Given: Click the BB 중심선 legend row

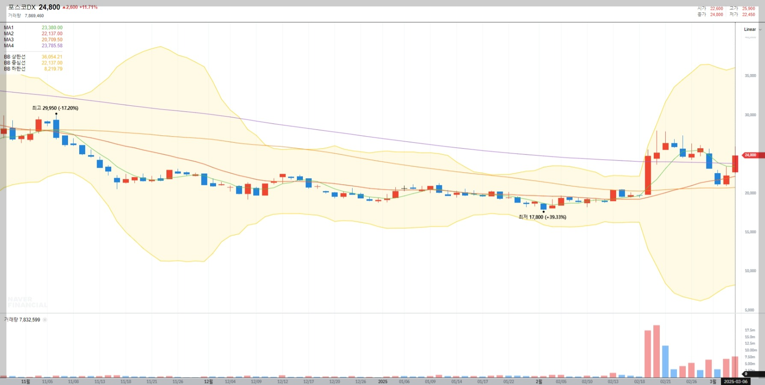Looking at the screenshot, I should (33, 63).
